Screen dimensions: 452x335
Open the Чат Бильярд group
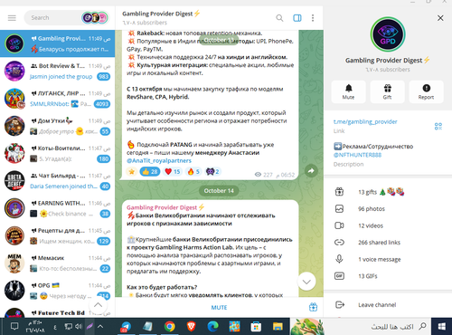click(x=57, y=181)
